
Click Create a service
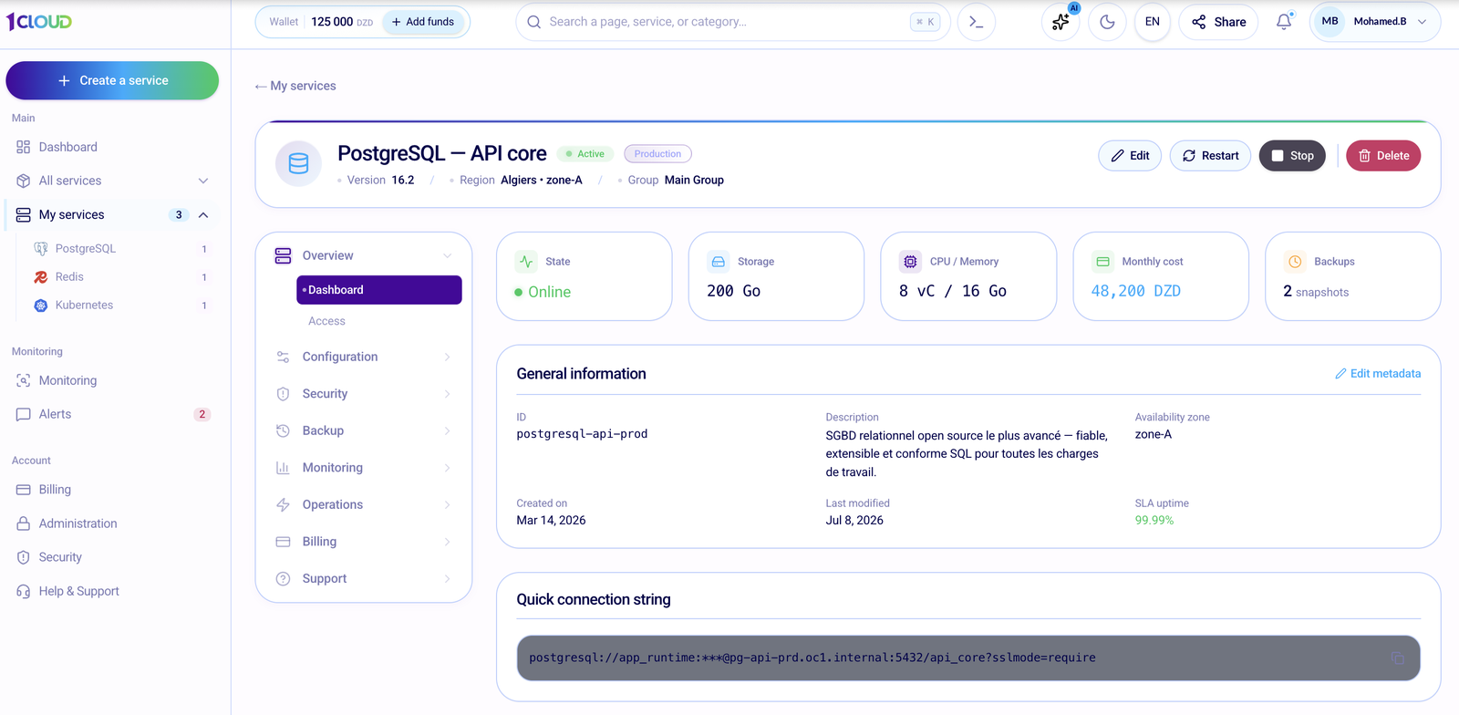(112, 80)
